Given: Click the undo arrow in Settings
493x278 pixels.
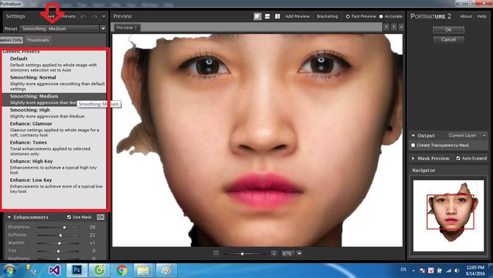Looking at the screenshot, I should (x=83, y=17).
